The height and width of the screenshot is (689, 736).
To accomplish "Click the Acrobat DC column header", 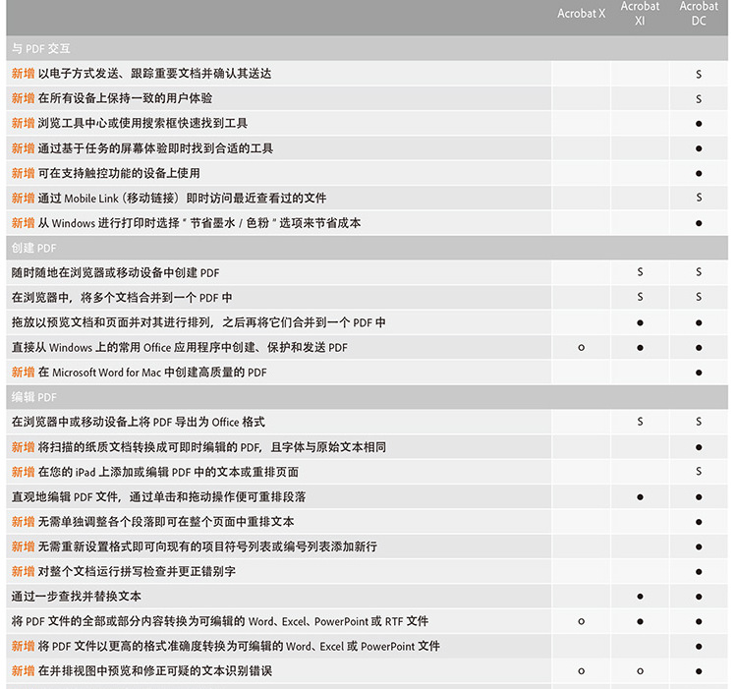I will (x=699, y=13).
